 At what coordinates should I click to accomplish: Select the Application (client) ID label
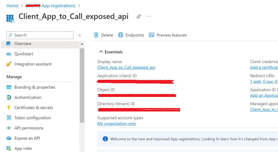tap(117, 76)
